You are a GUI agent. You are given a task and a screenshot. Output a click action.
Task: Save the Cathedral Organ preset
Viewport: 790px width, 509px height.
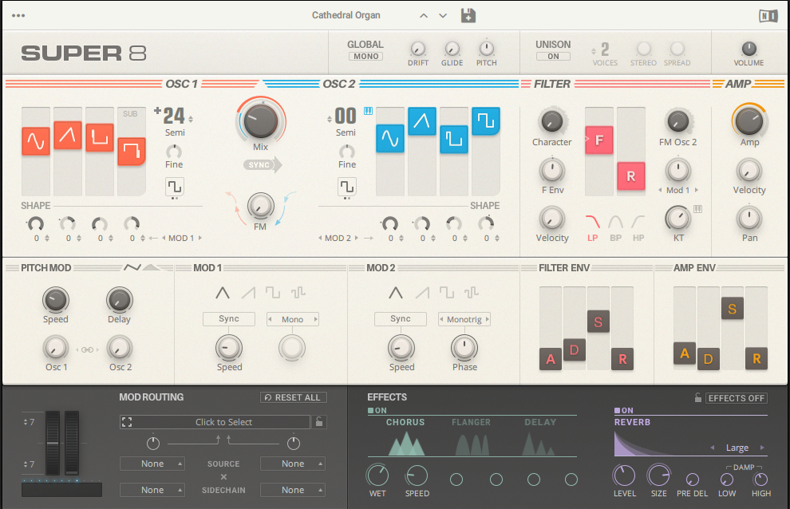[468, 16]
